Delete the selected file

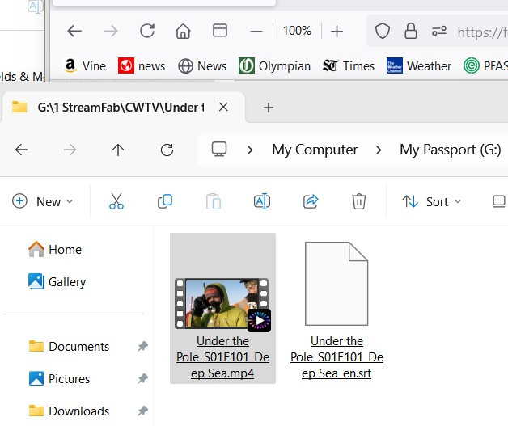[359, 201]
